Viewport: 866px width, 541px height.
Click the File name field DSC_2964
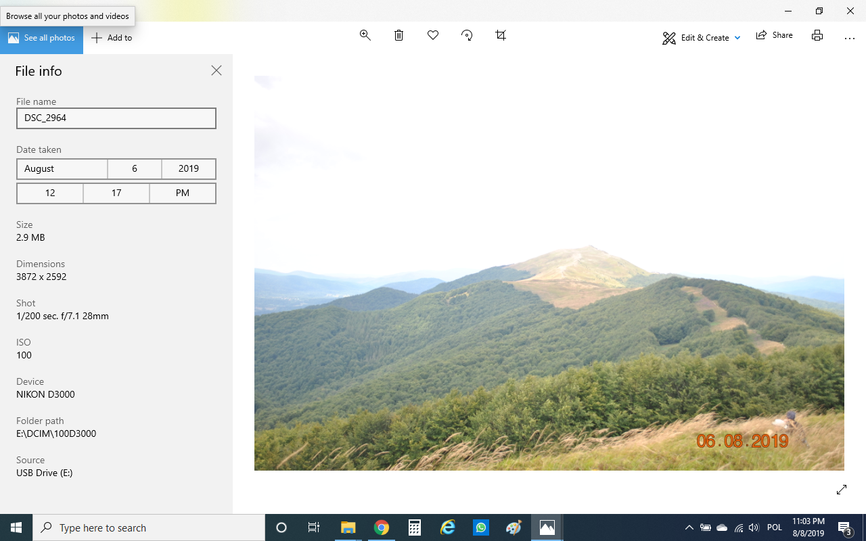[x=116, y=118]
